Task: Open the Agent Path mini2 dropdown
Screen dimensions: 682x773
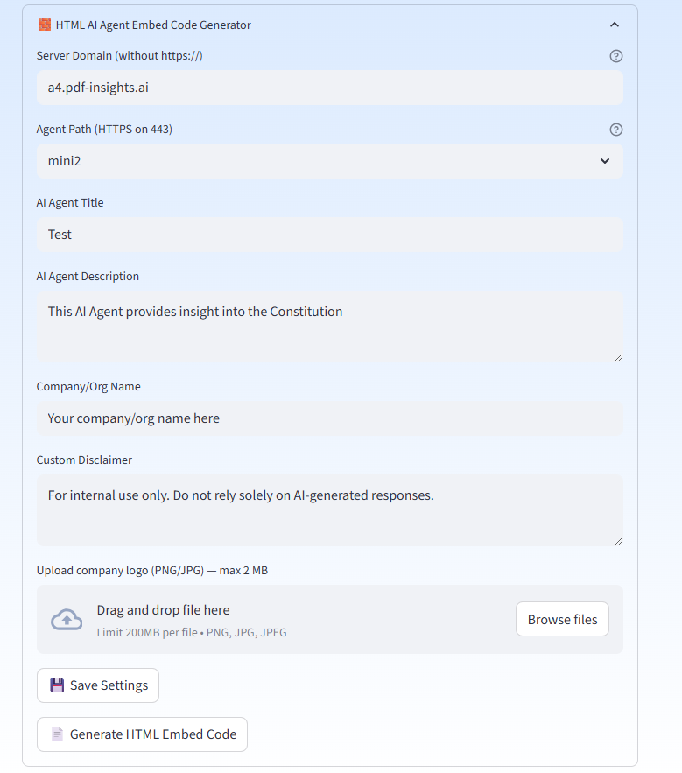Action: (x=329, y=161)
